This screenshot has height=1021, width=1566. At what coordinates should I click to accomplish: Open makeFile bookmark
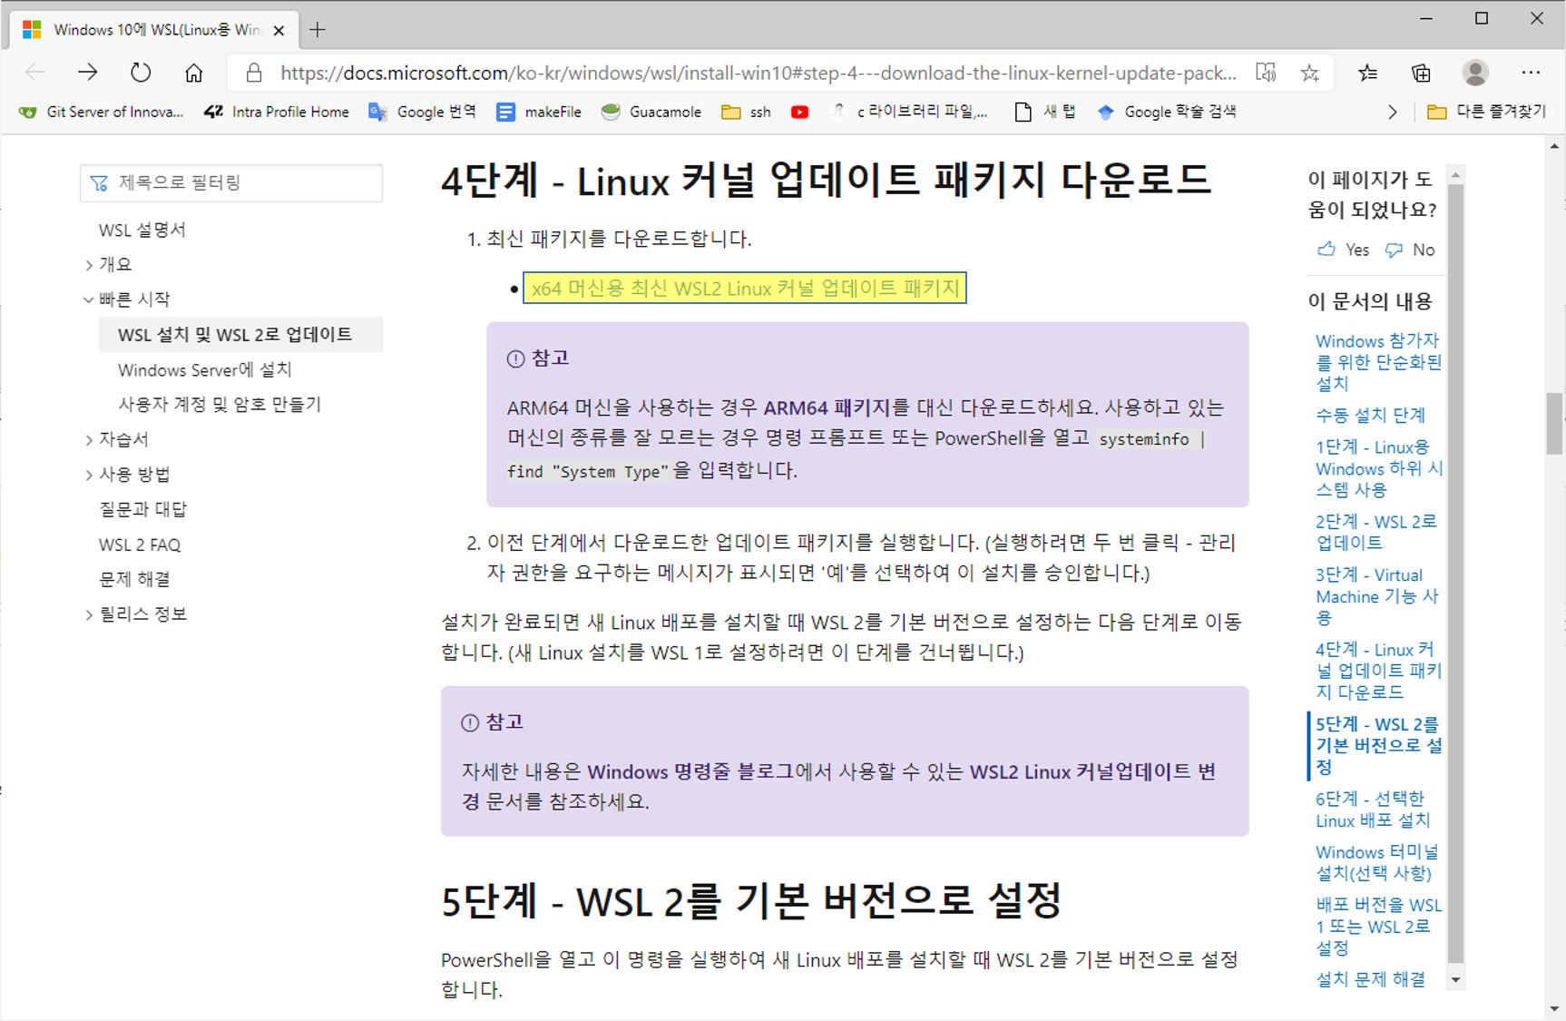click(x=539, y=112)
